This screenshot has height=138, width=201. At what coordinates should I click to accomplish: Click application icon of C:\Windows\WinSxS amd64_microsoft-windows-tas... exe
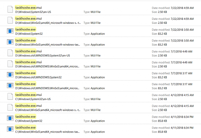pyautogui.click(x=10, y=129)
